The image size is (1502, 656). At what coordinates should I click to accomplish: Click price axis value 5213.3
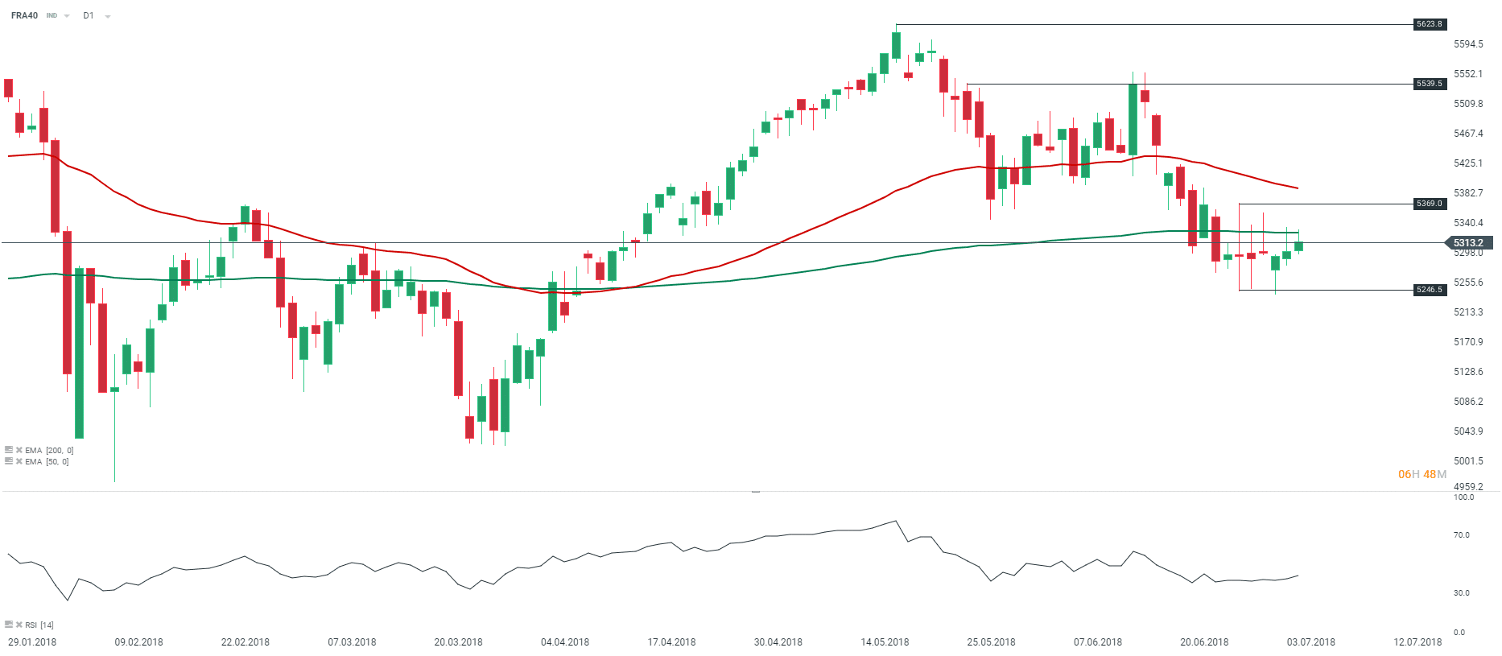coord(1468,312)
